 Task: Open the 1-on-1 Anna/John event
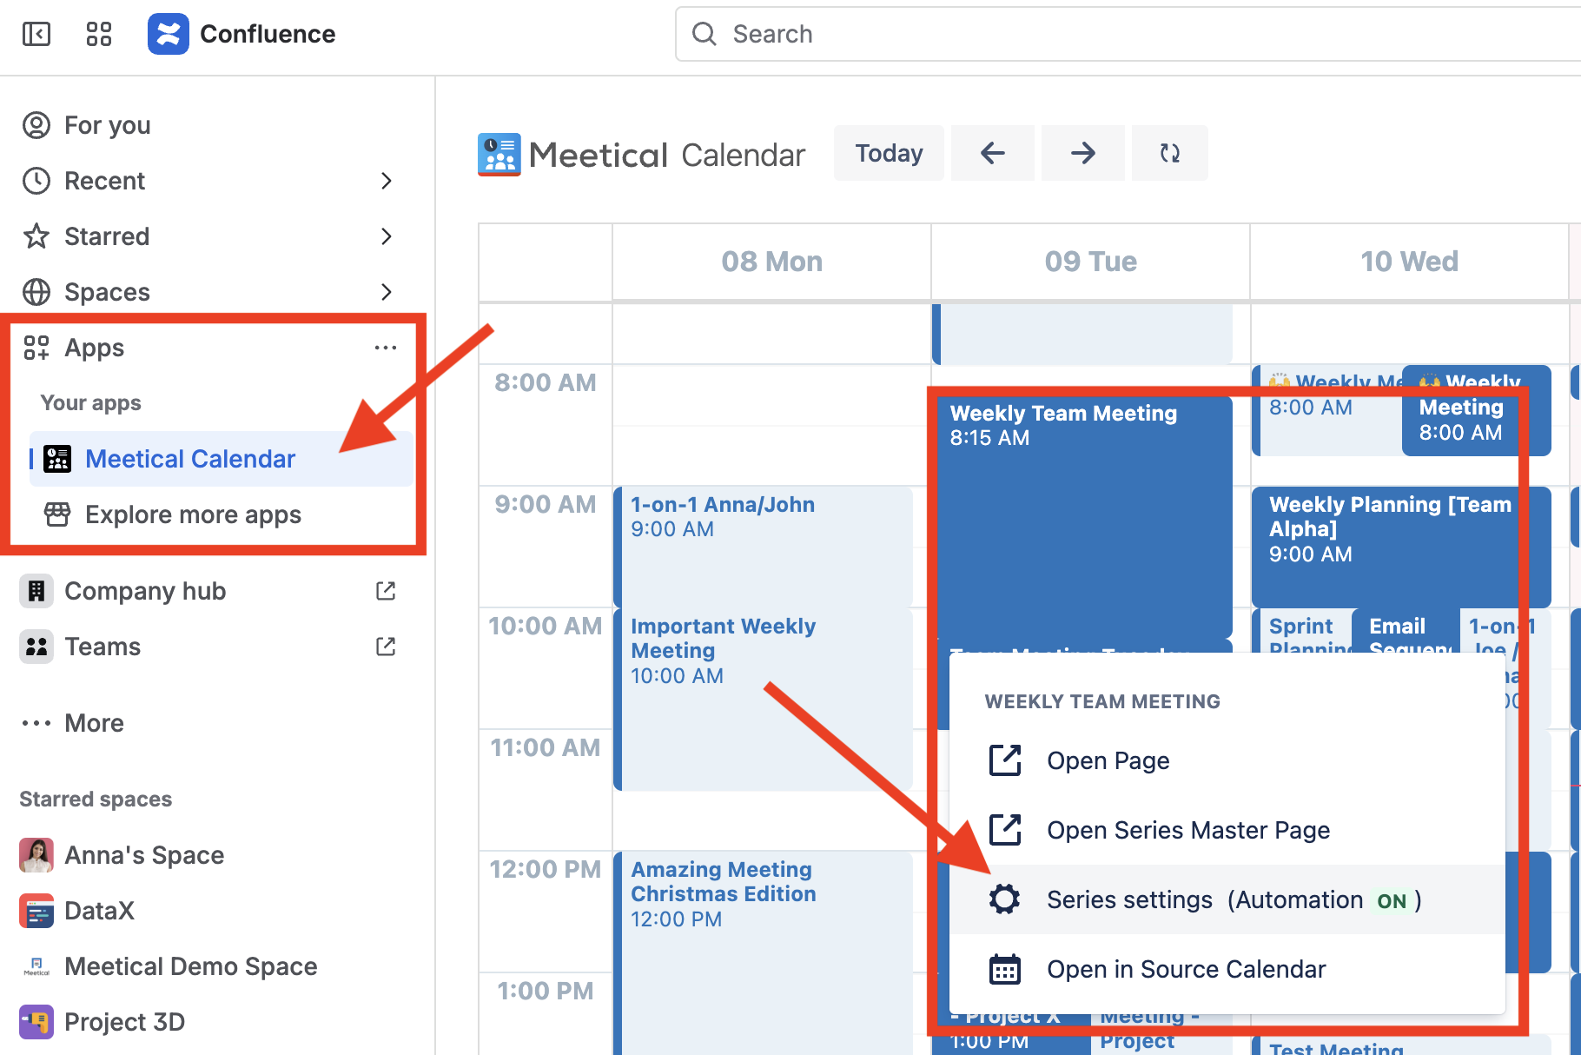point(763,547)
